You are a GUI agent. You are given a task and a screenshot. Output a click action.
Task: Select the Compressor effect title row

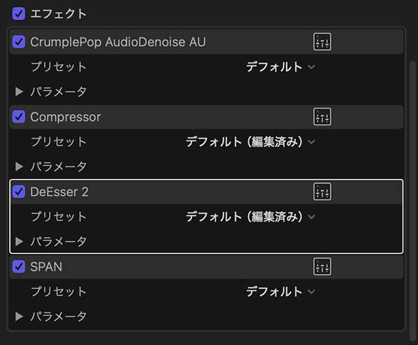[174, 117]
